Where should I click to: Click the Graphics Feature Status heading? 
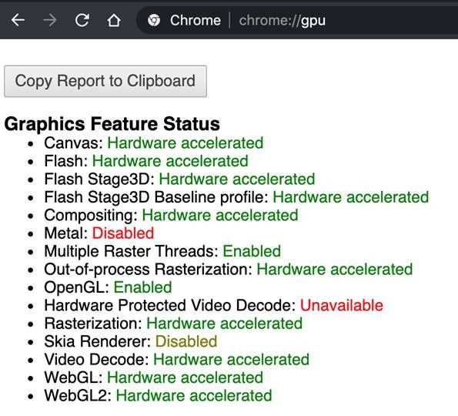point(112,124)
